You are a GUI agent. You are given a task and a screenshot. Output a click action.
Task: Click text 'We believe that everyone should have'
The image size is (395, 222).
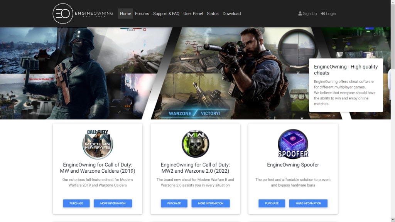tap(344, 92)
